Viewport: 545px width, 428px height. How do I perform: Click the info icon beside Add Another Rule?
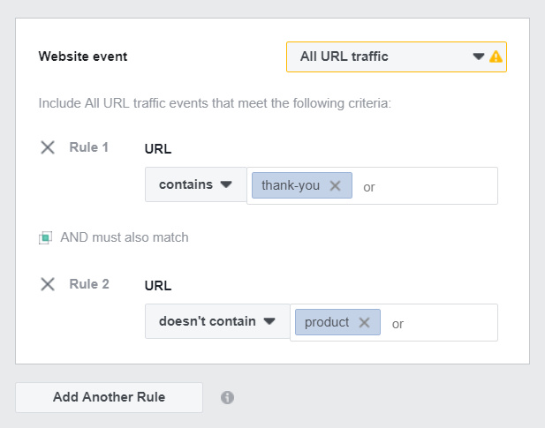click(227, 397)
